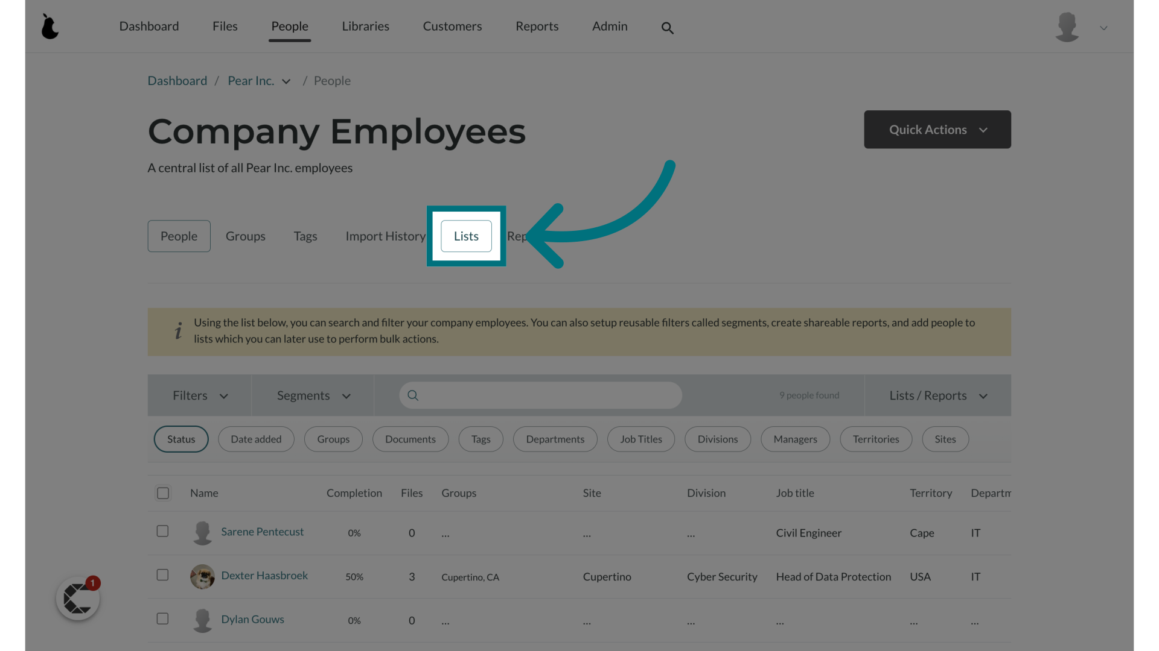The height and width of the screenshot is (651, 1159).
Task: Select Dexter Haasbroek's row checkbox
Action: 162,575
